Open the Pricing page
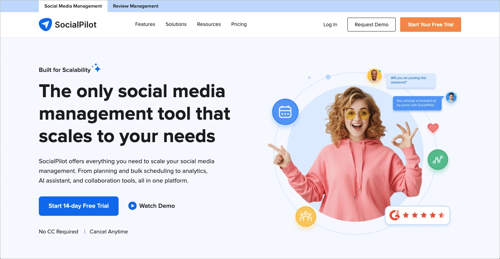The width and height of the screenshot is (500, 259). coord(239,24)
